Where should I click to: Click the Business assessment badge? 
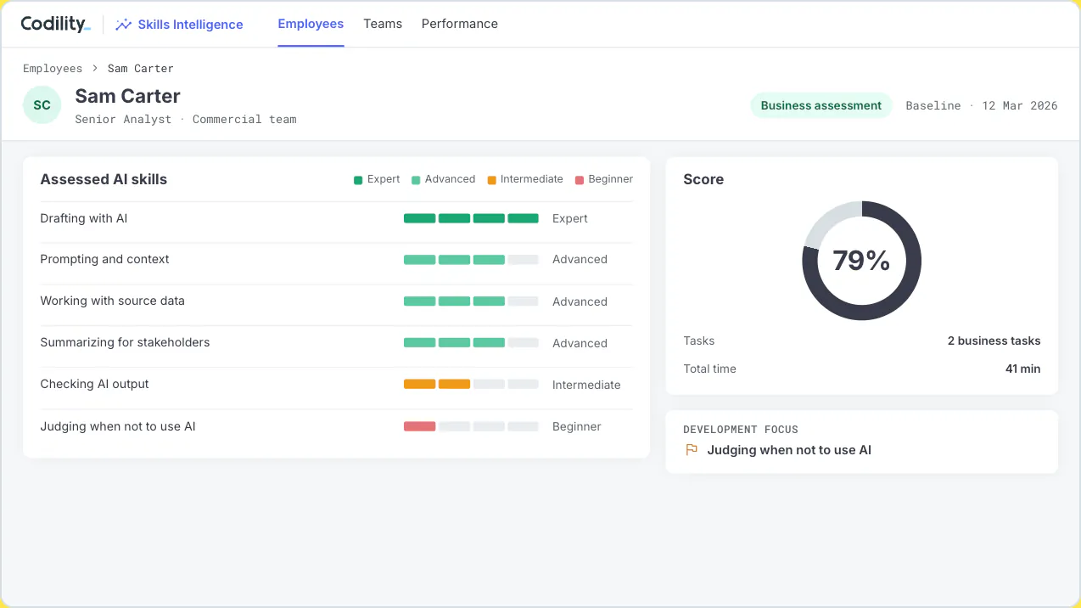[x=821, y=105]
